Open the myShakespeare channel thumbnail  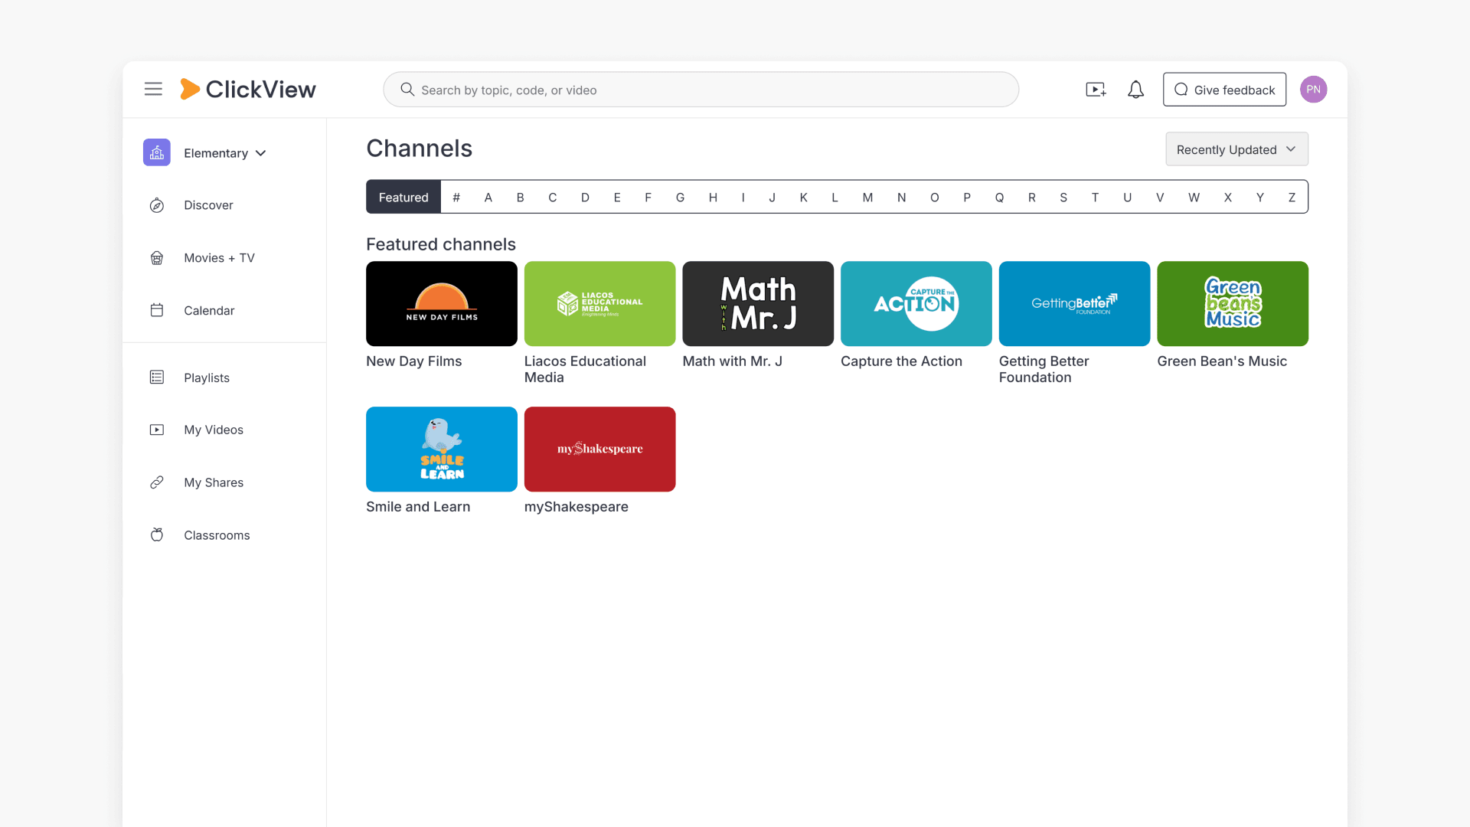[x=599, y=449]
